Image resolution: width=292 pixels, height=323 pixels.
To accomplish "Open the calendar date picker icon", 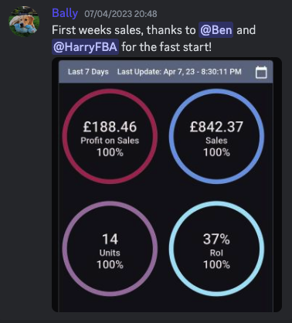I will tap(261, 72).
